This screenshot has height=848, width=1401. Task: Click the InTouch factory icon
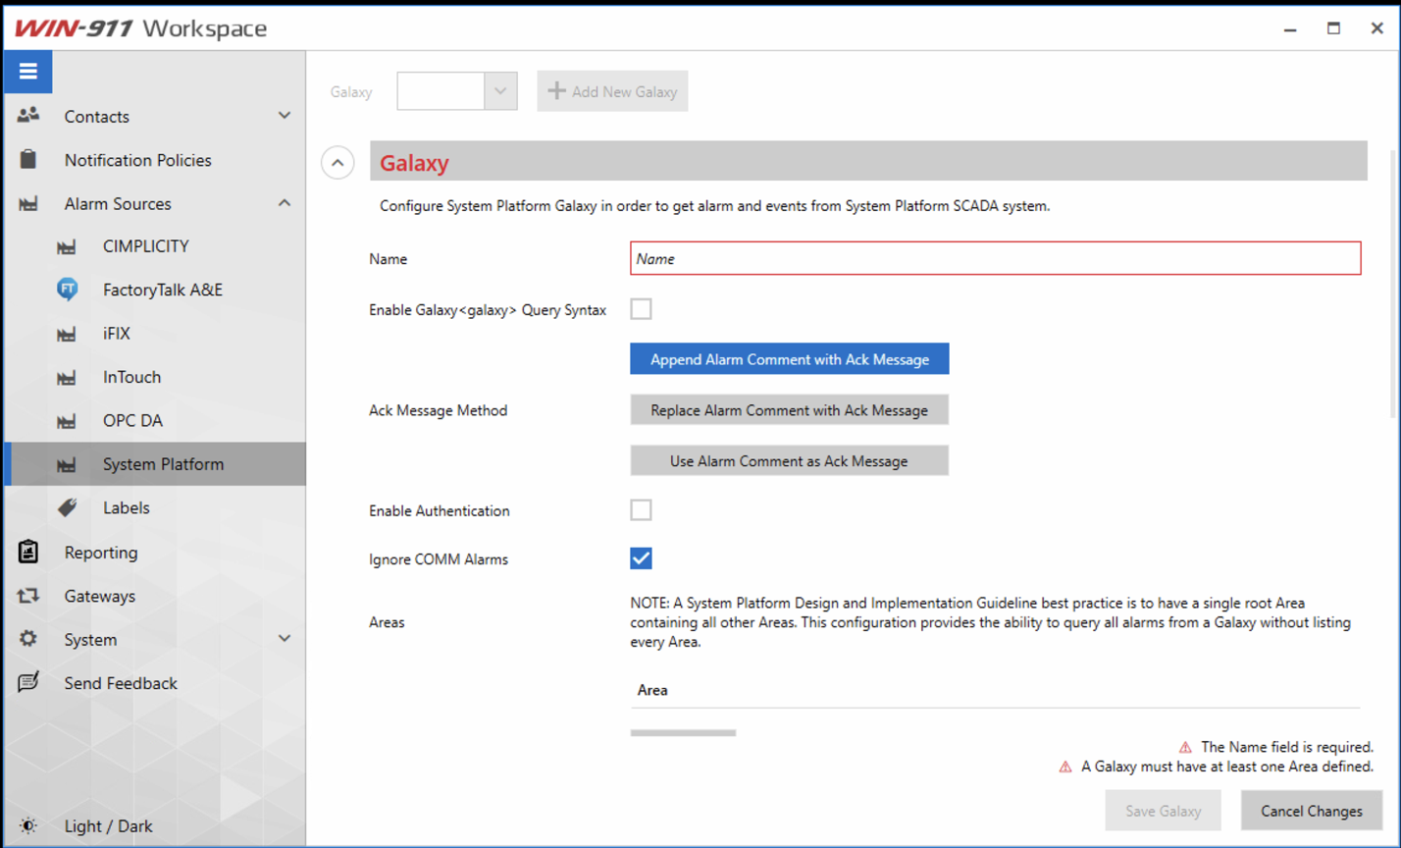(x=67, y=378)
